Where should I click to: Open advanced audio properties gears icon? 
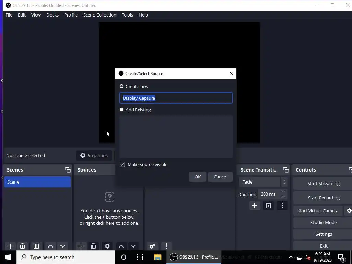tap(152, 246)
